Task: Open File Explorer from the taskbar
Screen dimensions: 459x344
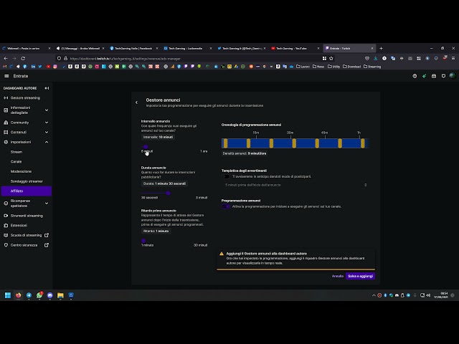Action: tap(60, 295)
